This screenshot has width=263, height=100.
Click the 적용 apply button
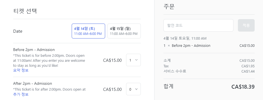point(246,25)
